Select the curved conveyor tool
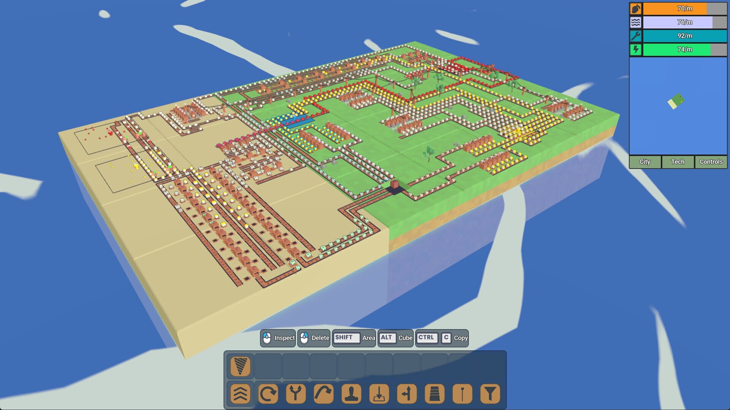This screenshot has width=730, height=410. click(323, 394)
